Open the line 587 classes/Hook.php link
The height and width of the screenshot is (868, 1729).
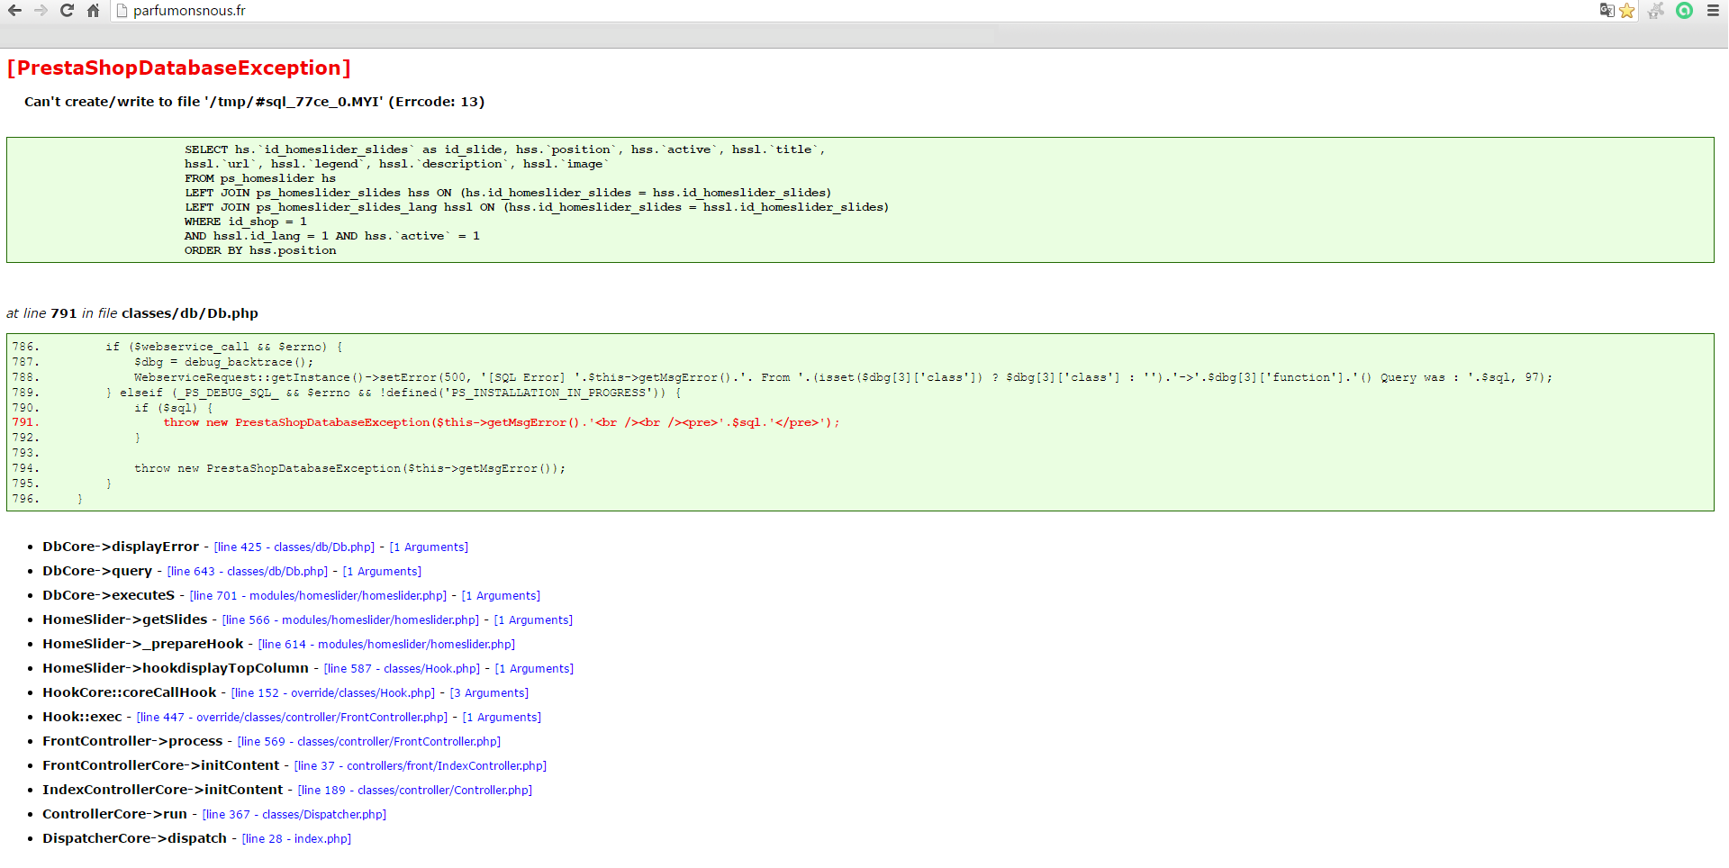tap(402, 669)
